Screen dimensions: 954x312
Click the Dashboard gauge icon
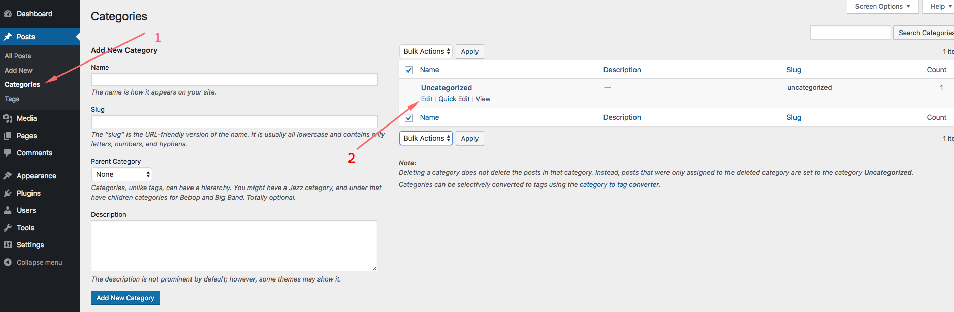[8, 14]
